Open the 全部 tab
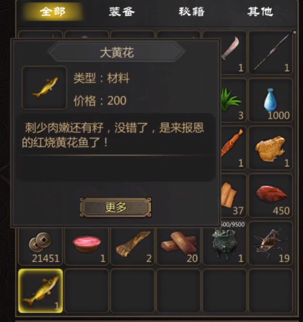Screen dimensions: 303x322 coord(53,12)
